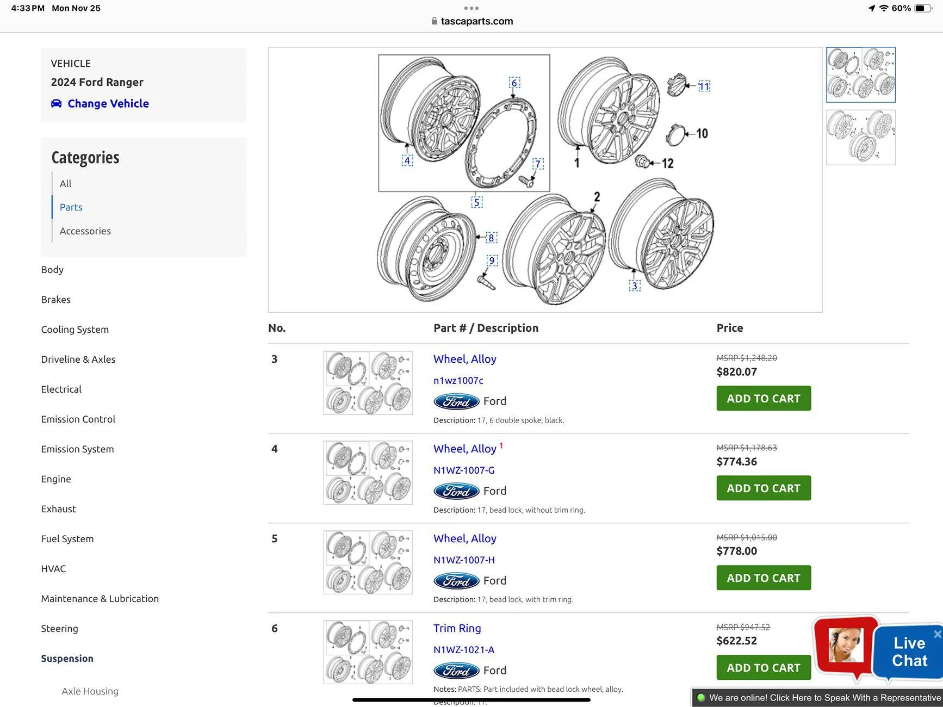The image size is (943, 707).
Task: Open the tascaparts.com address bar
Action: click(x=471, y=21)
